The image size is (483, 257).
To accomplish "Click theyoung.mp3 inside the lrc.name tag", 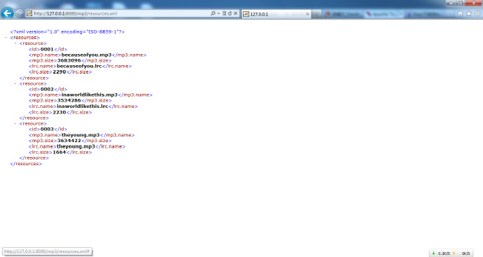I will (76, 146).
